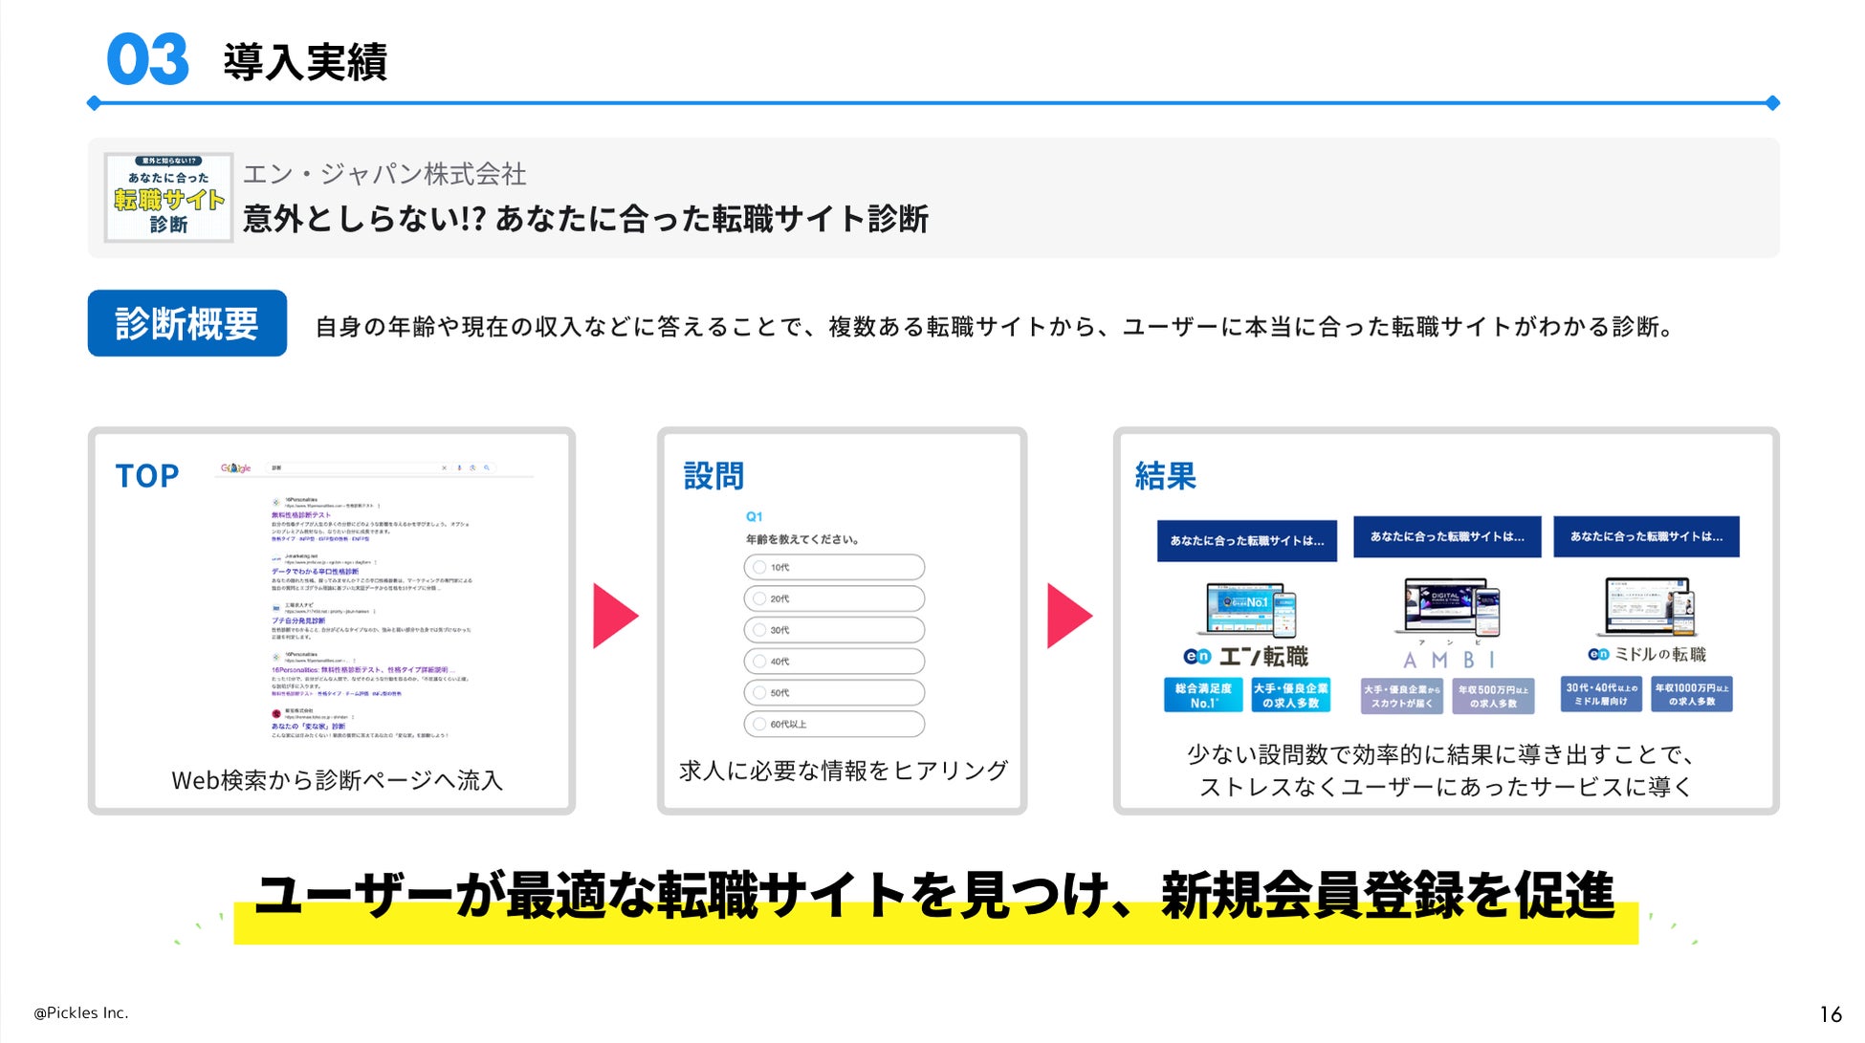Click the red arrow between 設問 and 結果

1068,617
